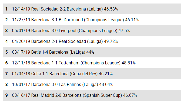Select the Celta 1-1 Barcelona Copa del Rey row

pyautogui.click(x=92, y=74)
